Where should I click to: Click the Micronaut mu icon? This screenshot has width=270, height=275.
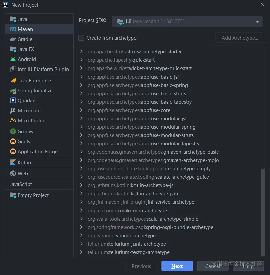pyautogui.click(x=13, y=111)
